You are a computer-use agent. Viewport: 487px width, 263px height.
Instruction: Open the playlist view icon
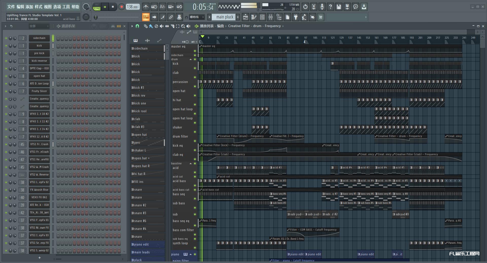pyautogui.click(x=246, y=17)
